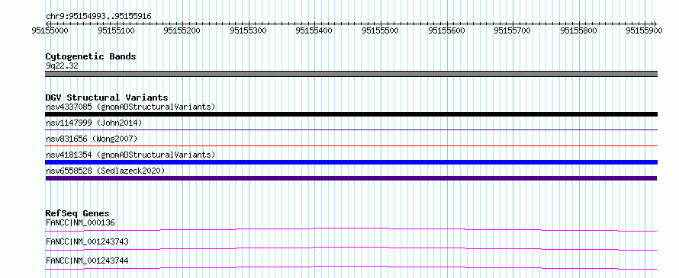Viewport: 679px width, 278px height.
Task: Open nsv4337085 (gnomADStructuralVariants) label
Action: click(130, 107)
